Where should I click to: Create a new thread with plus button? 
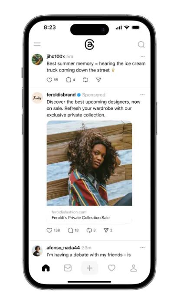(90, 268)
